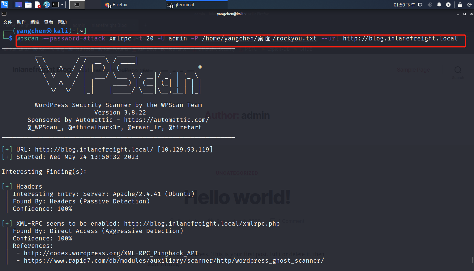The image size is (474, 271).
Task: Close the qterminal window
Action: click(x=471, y=14)
